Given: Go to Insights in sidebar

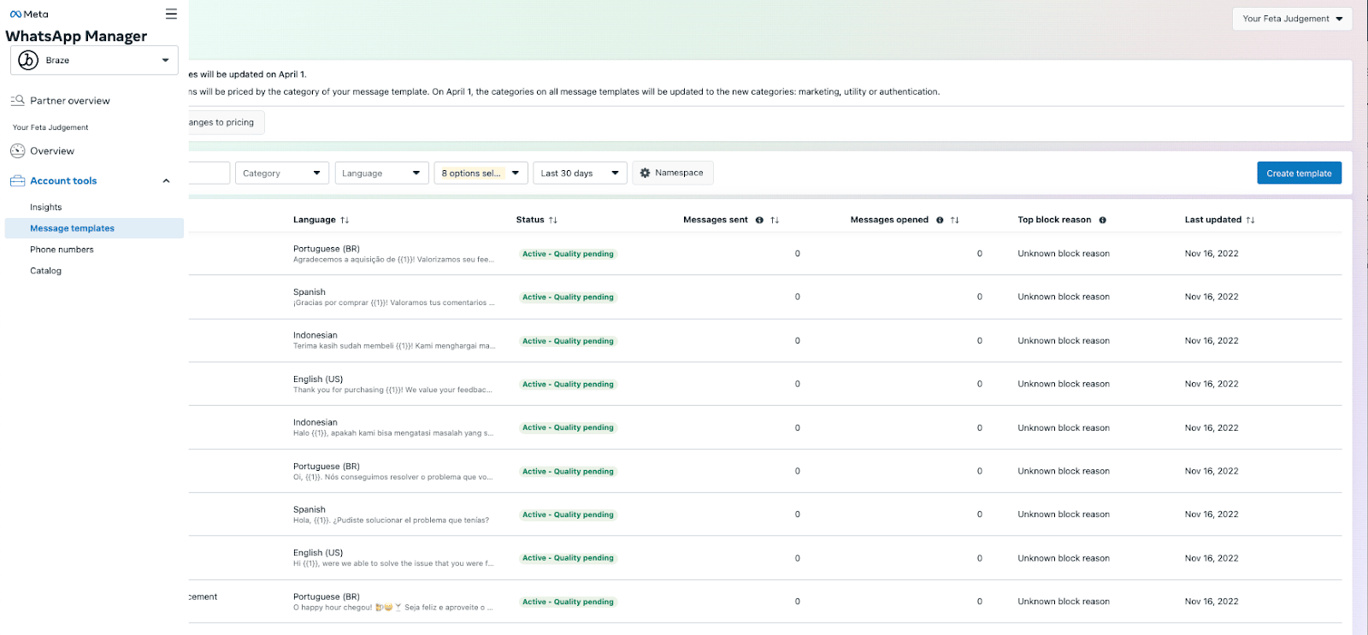Looking at the screenshot, I should coord(46,207).
